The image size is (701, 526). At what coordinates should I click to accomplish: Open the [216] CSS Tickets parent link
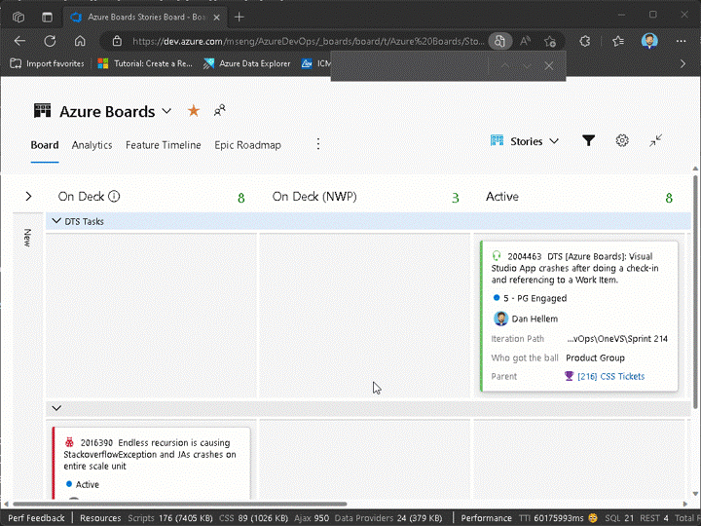click(610, 376)
